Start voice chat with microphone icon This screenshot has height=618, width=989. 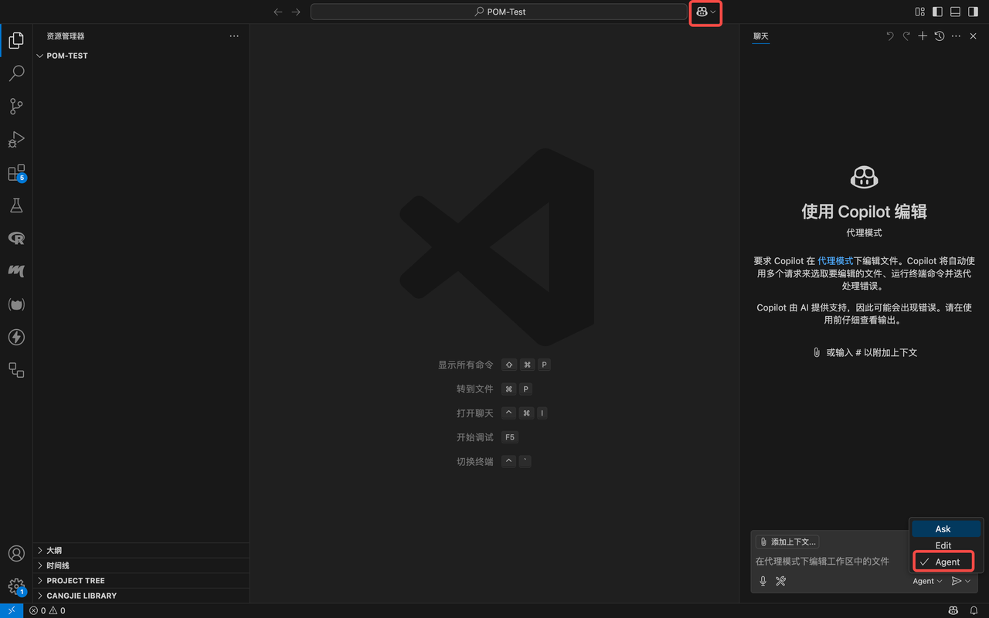point(763,581)
